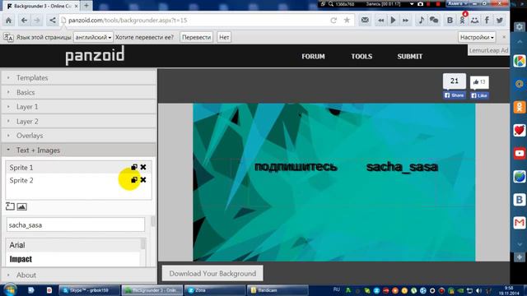Click the Facebook Like button
Image resolution: width=527 pixels, height=296 pixels.
(x=479, y=95)
